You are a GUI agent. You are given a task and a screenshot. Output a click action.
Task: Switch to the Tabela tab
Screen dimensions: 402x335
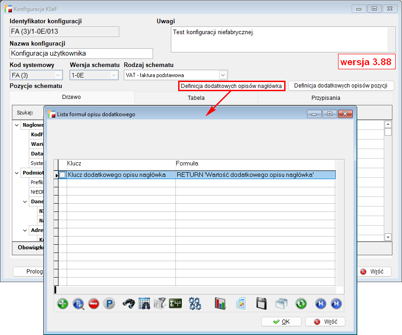coord(196,98)
